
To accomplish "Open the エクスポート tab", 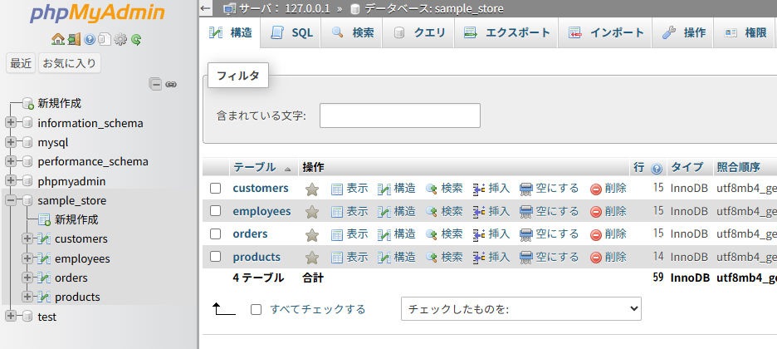I will (507, 33).
